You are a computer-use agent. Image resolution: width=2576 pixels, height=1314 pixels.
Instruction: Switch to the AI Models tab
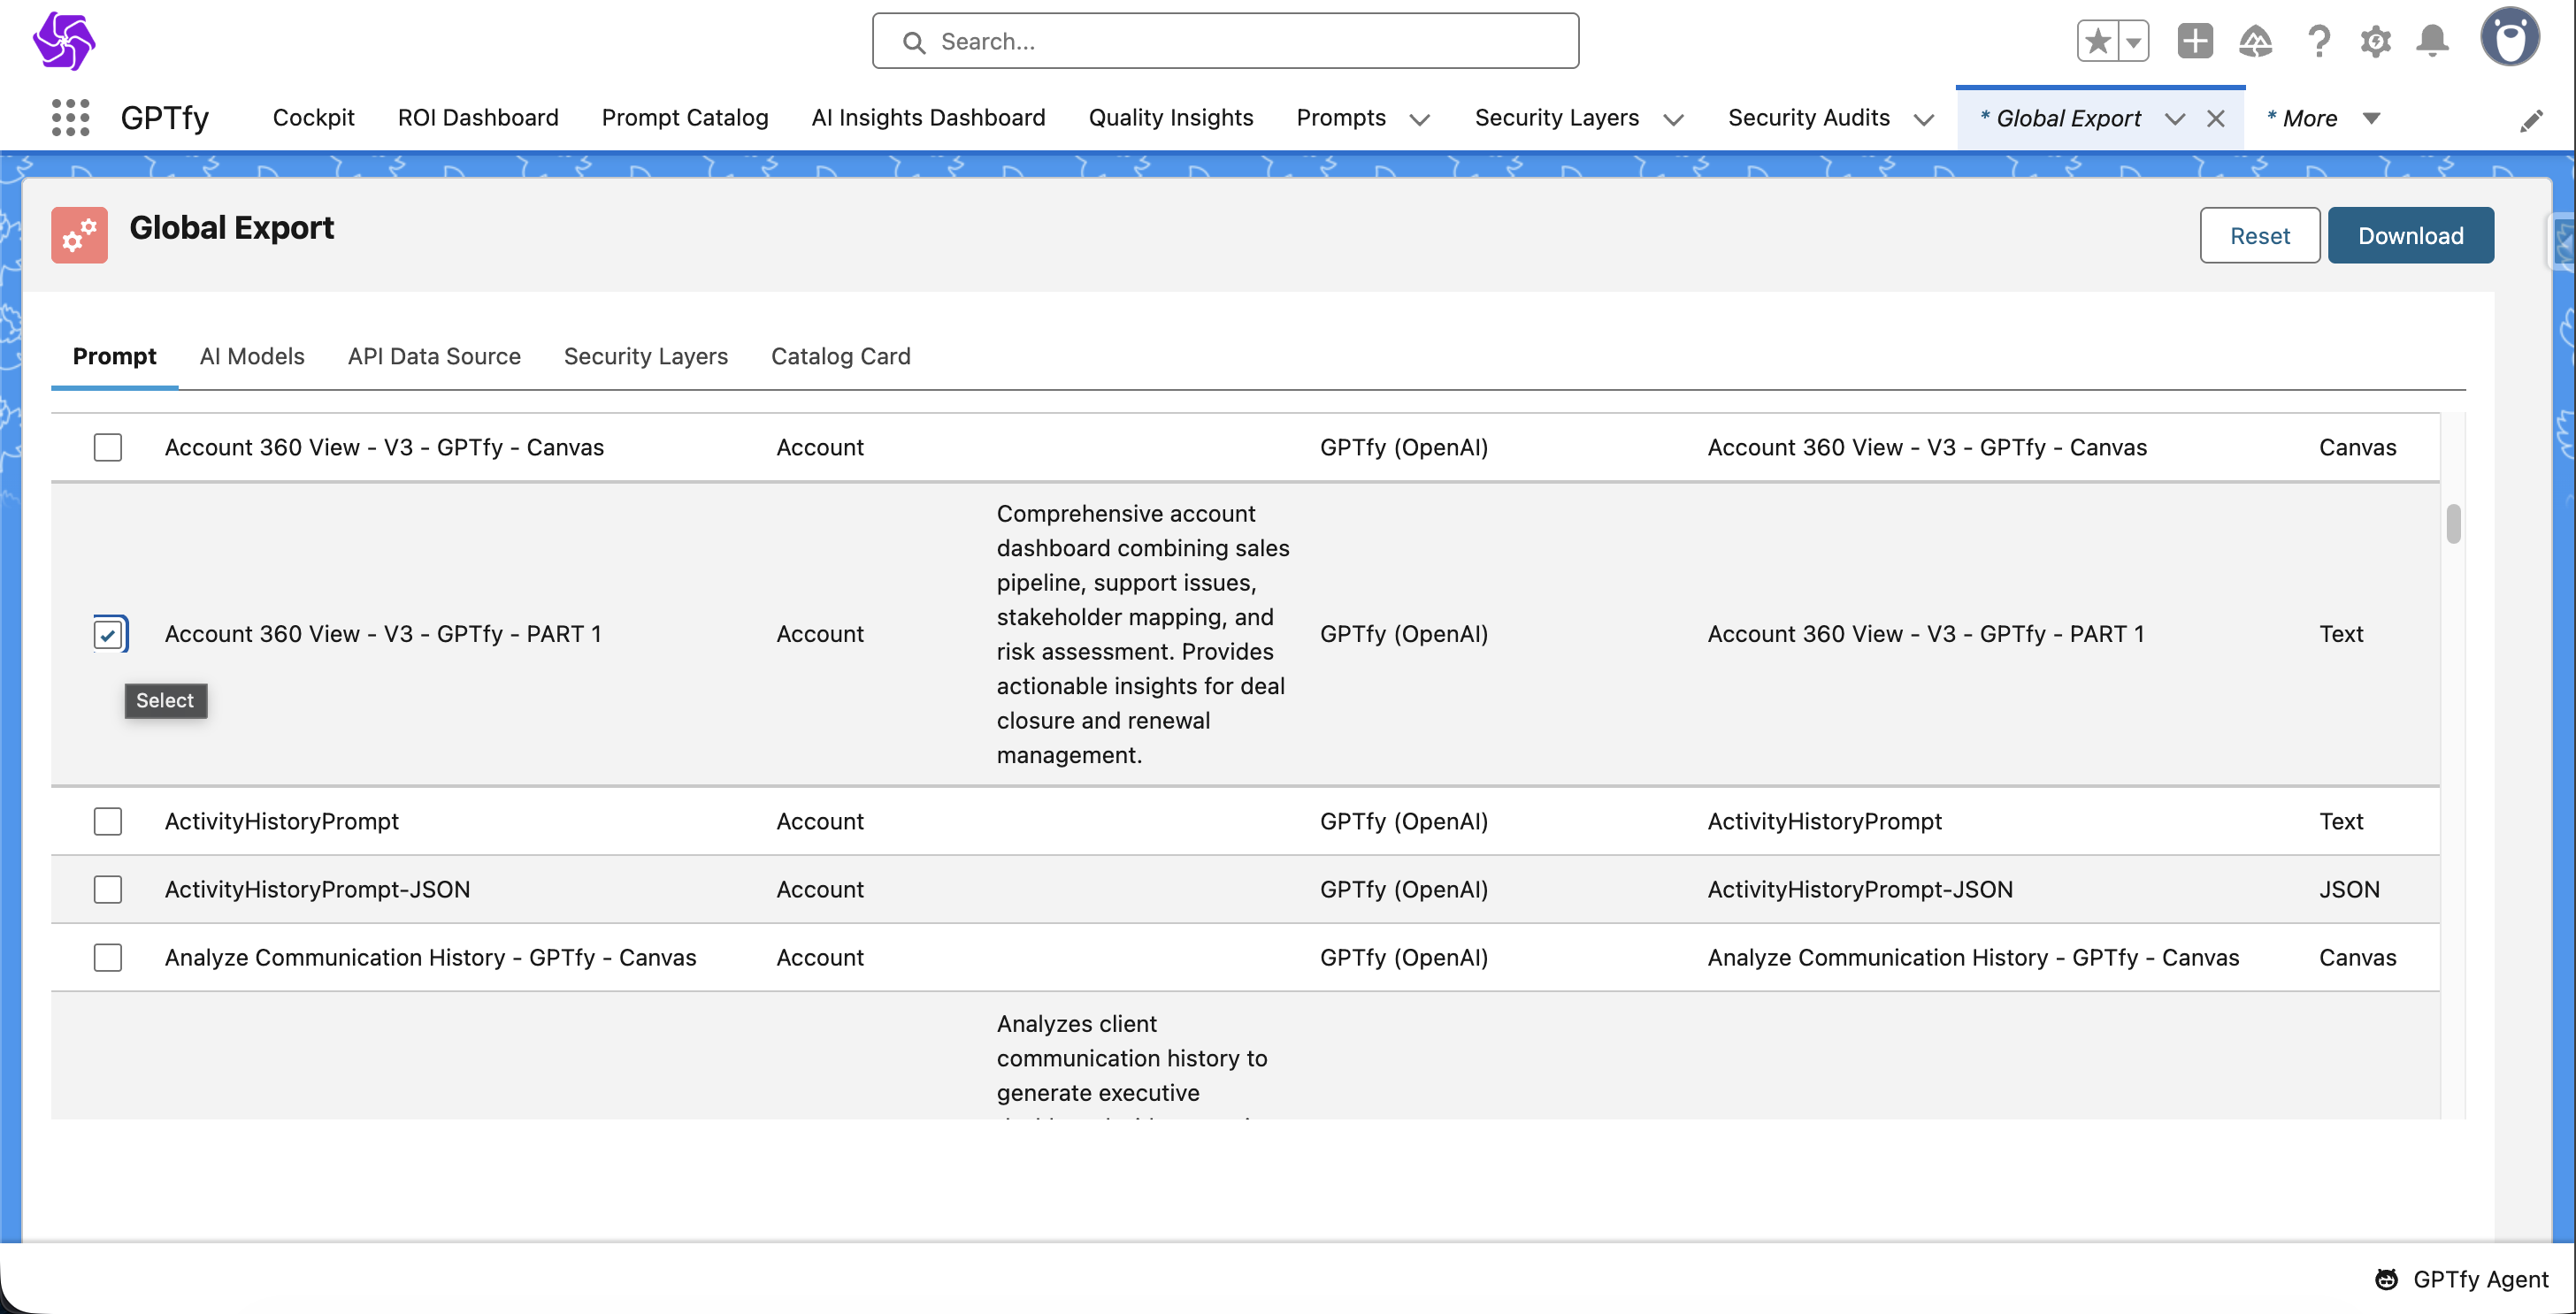252,356
